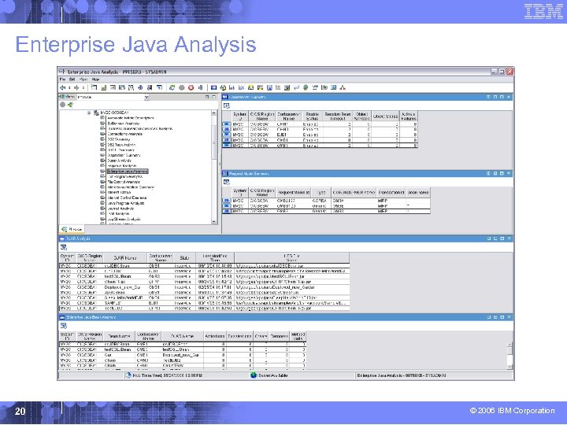Click the Car bean name in Enterprise Java Bean Analysis

pyautogui.click(x=119, y=355)
